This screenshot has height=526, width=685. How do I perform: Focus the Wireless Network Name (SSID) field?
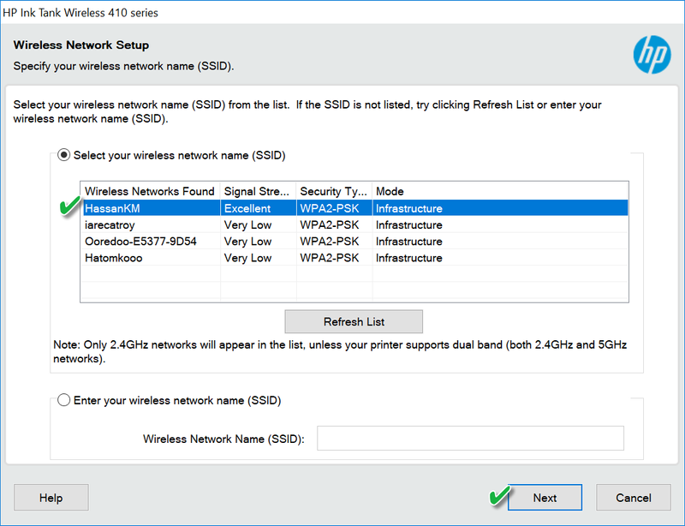[470, 438]
